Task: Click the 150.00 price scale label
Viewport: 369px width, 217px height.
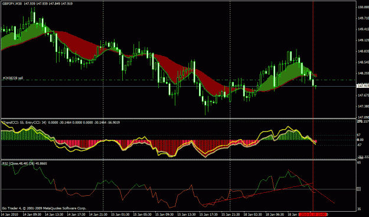Action: (363, 7)
